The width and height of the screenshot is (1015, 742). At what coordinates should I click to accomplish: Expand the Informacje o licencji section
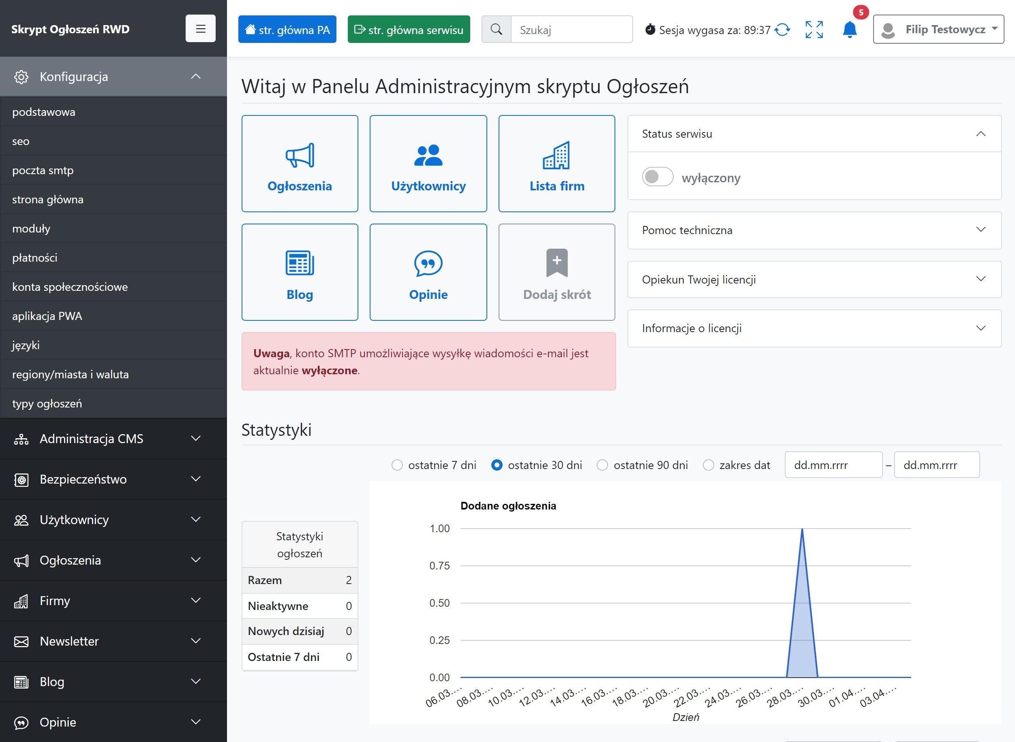(814, 328)
